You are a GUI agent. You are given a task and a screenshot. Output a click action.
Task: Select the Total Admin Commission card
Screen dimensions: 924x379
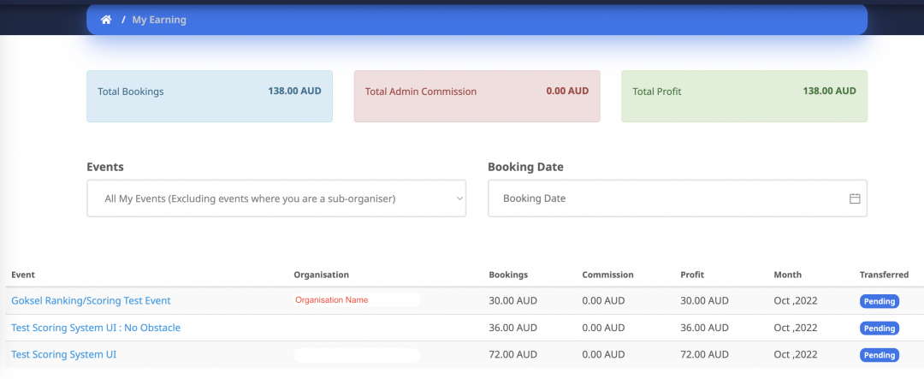coord(477,96)
